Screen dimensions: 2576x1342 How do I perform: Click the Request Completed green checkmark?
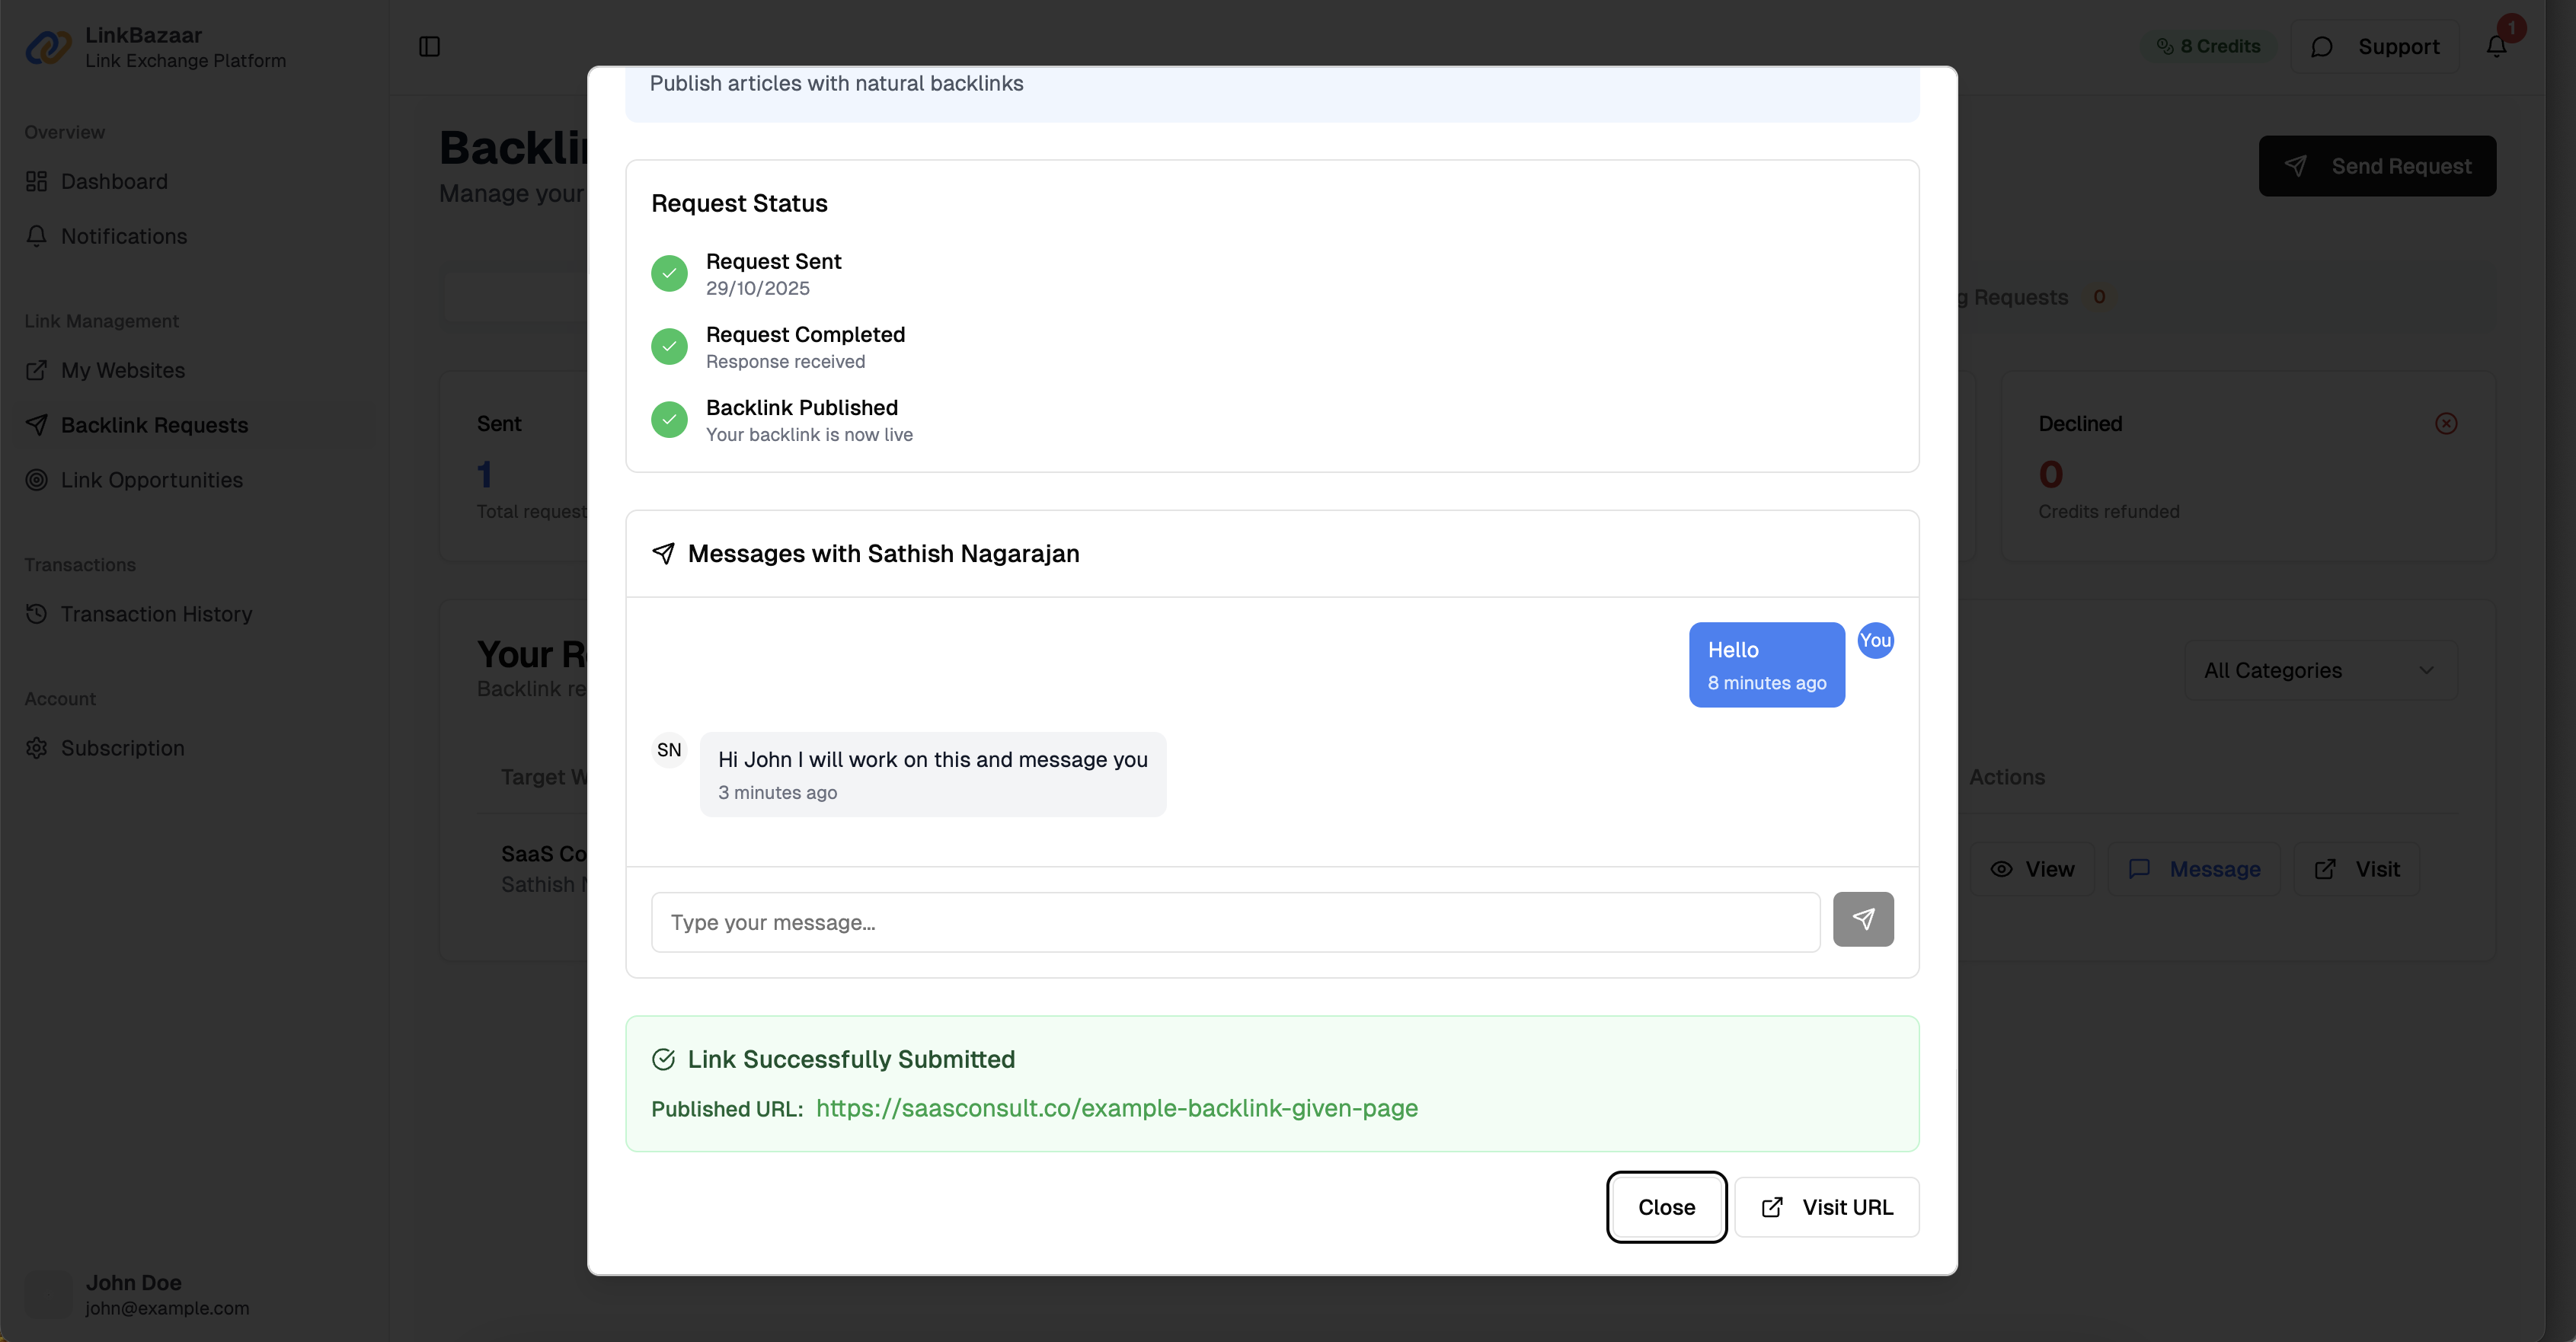click(x=669, y=346)
